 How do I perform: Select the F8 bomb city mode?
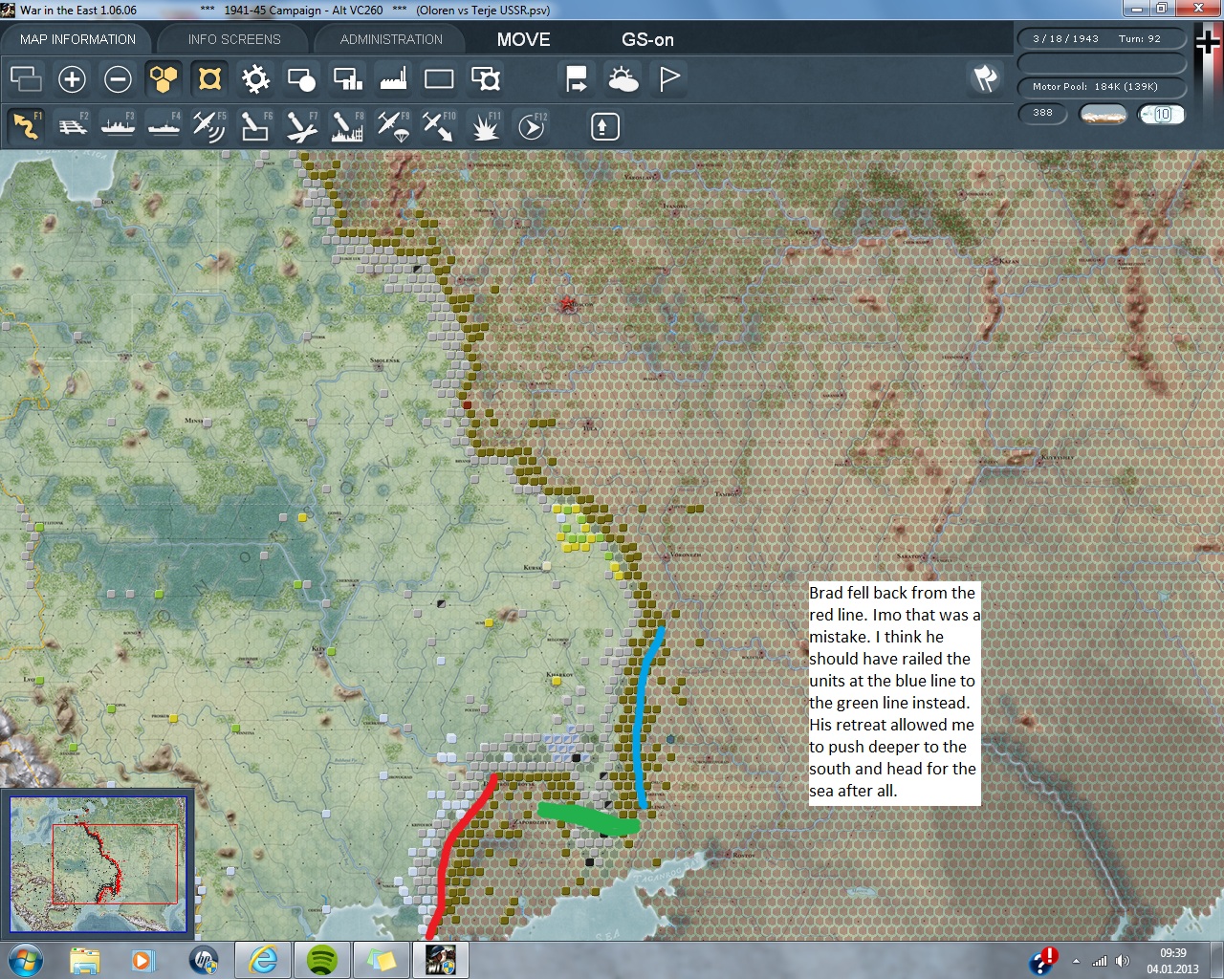click(x=347, y=125)
